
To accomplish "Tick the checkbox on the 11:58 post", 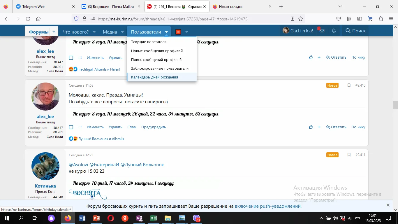I will 71,127.
